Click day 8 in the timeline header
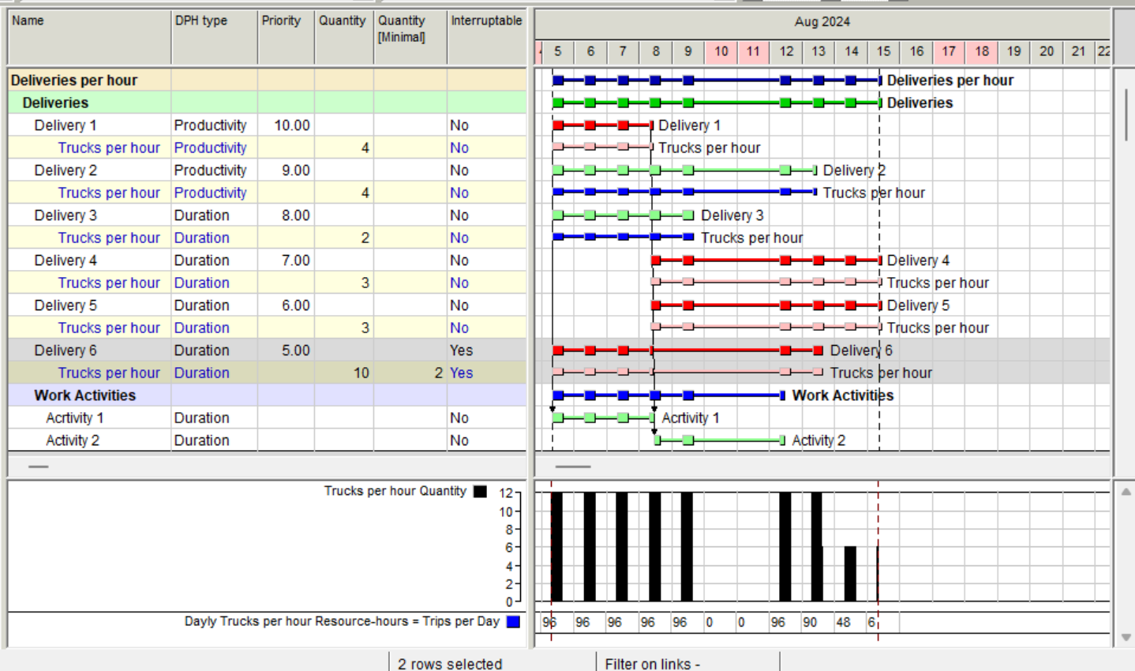The height and width of the screenshot is (671, 1135). pyautogui.click(x=656, y=51)
